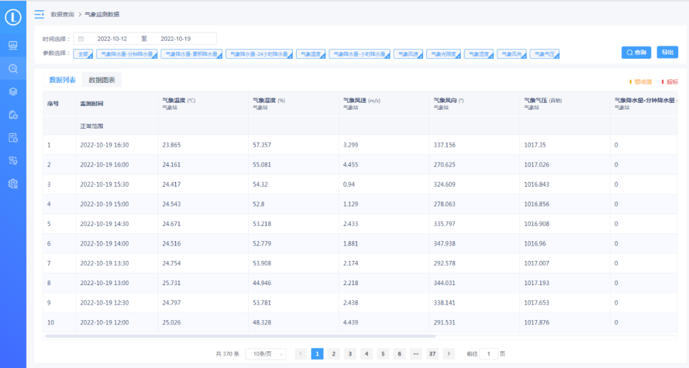Collapse the sidebar with the hamburger icon

click(39, 15)
